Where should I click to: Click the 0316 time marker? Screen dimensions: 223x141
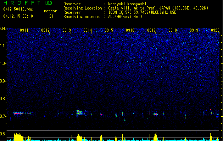point(130,30)
